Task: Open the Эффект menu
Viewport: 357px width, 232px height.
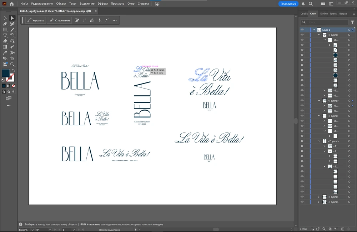Action: [x=103, y=4]
